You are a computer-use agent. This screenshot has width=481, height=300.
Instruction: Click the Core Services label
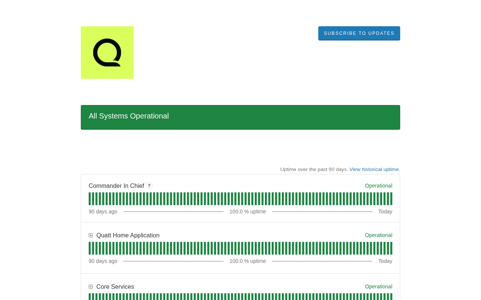pyautogui.click(x=115, y=287)
